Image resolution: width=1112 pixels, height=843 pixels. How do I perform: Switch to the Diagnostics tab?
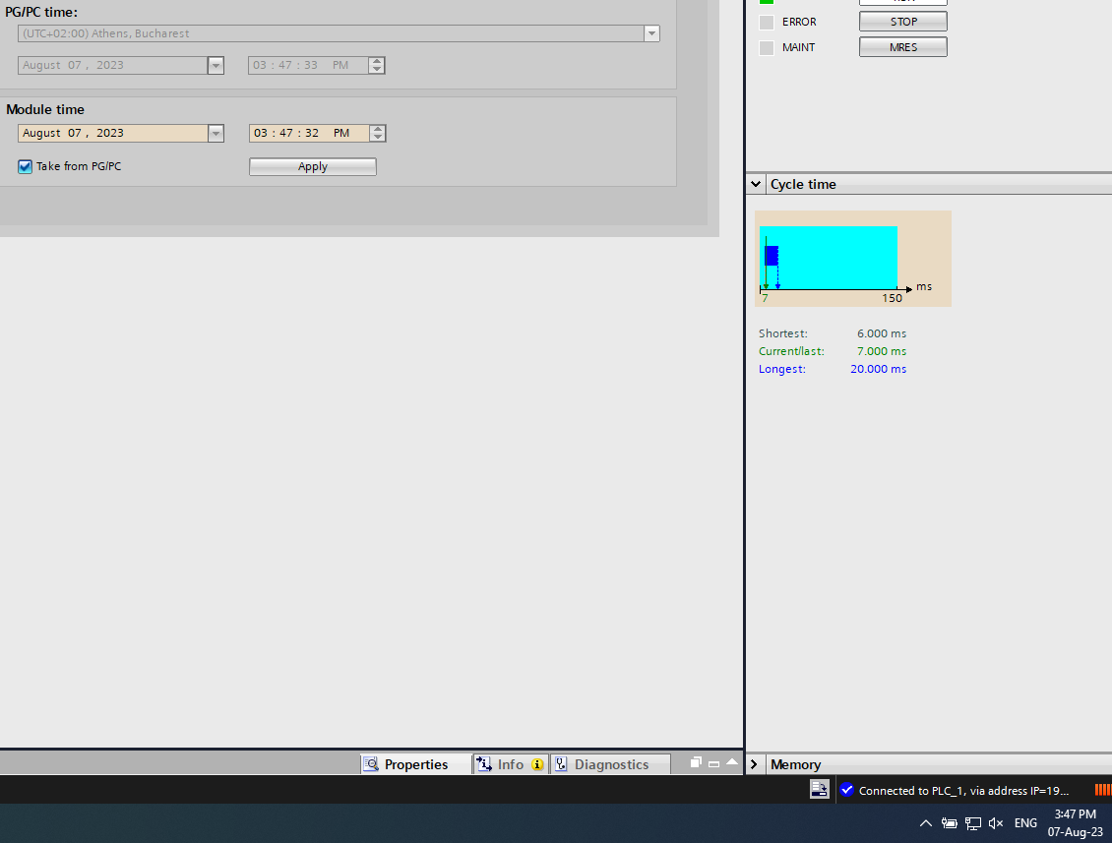coord(610,764)
